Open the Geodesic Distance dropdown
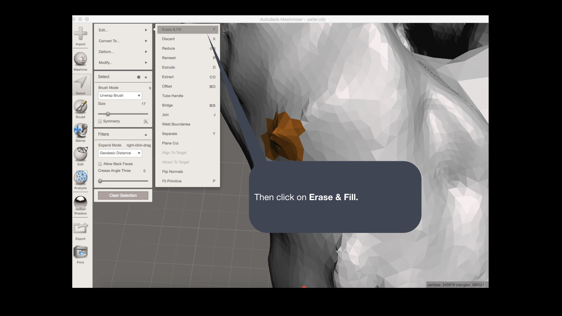Viewport: 562px width, 316px height. (x=120, y=153)
